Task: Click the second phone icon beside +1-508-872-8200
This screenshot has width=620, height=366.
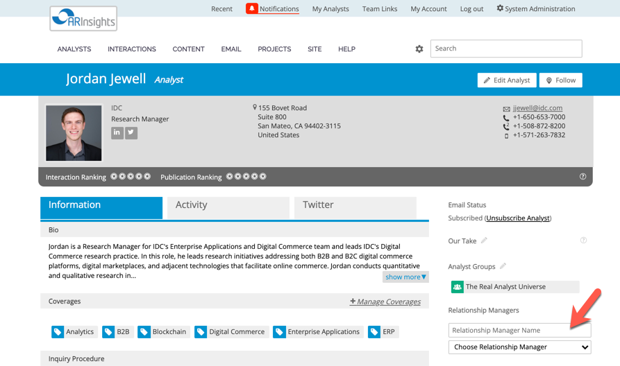Action: 506,126
